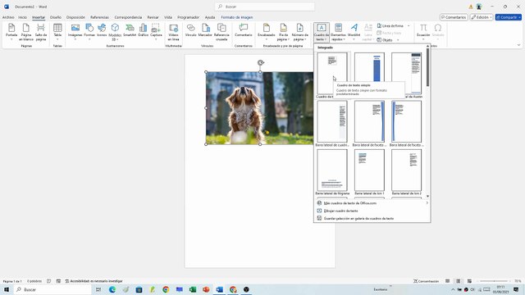Open the Formato de imagen tab
525x295 pixels.
237,17
